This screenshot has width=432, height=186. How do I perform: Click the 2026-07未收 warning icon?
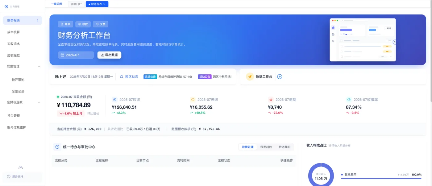click(193, 100)
